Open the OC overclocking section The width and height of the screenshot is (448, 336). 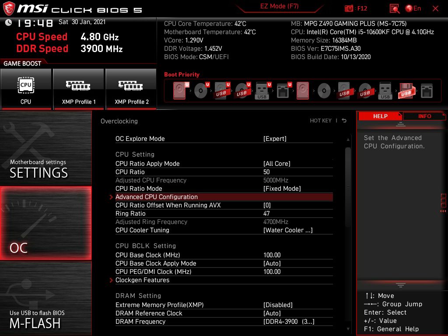pos(45,224)
